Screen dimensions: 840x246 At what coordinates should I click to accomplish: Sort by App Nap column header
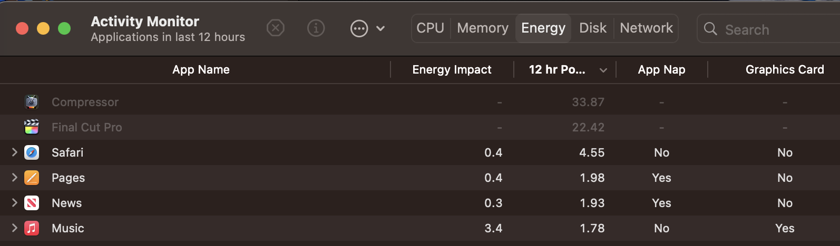coord(661,69)
